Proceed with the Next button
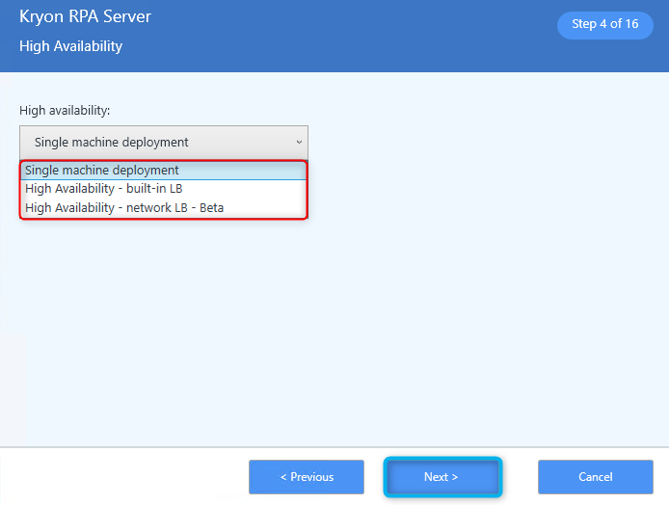Screen dimensions: 669x505 tap(442, 477)
